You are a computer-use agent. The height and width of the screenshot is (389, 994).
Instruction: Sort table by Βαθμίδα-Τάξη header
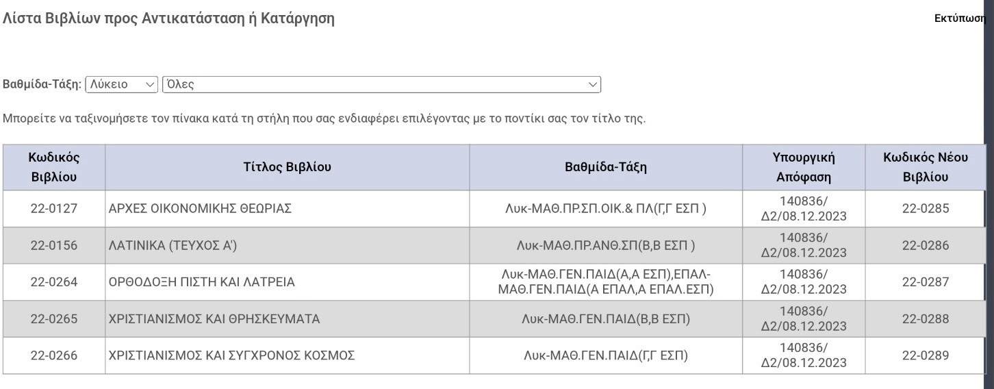tap(605, 167)
